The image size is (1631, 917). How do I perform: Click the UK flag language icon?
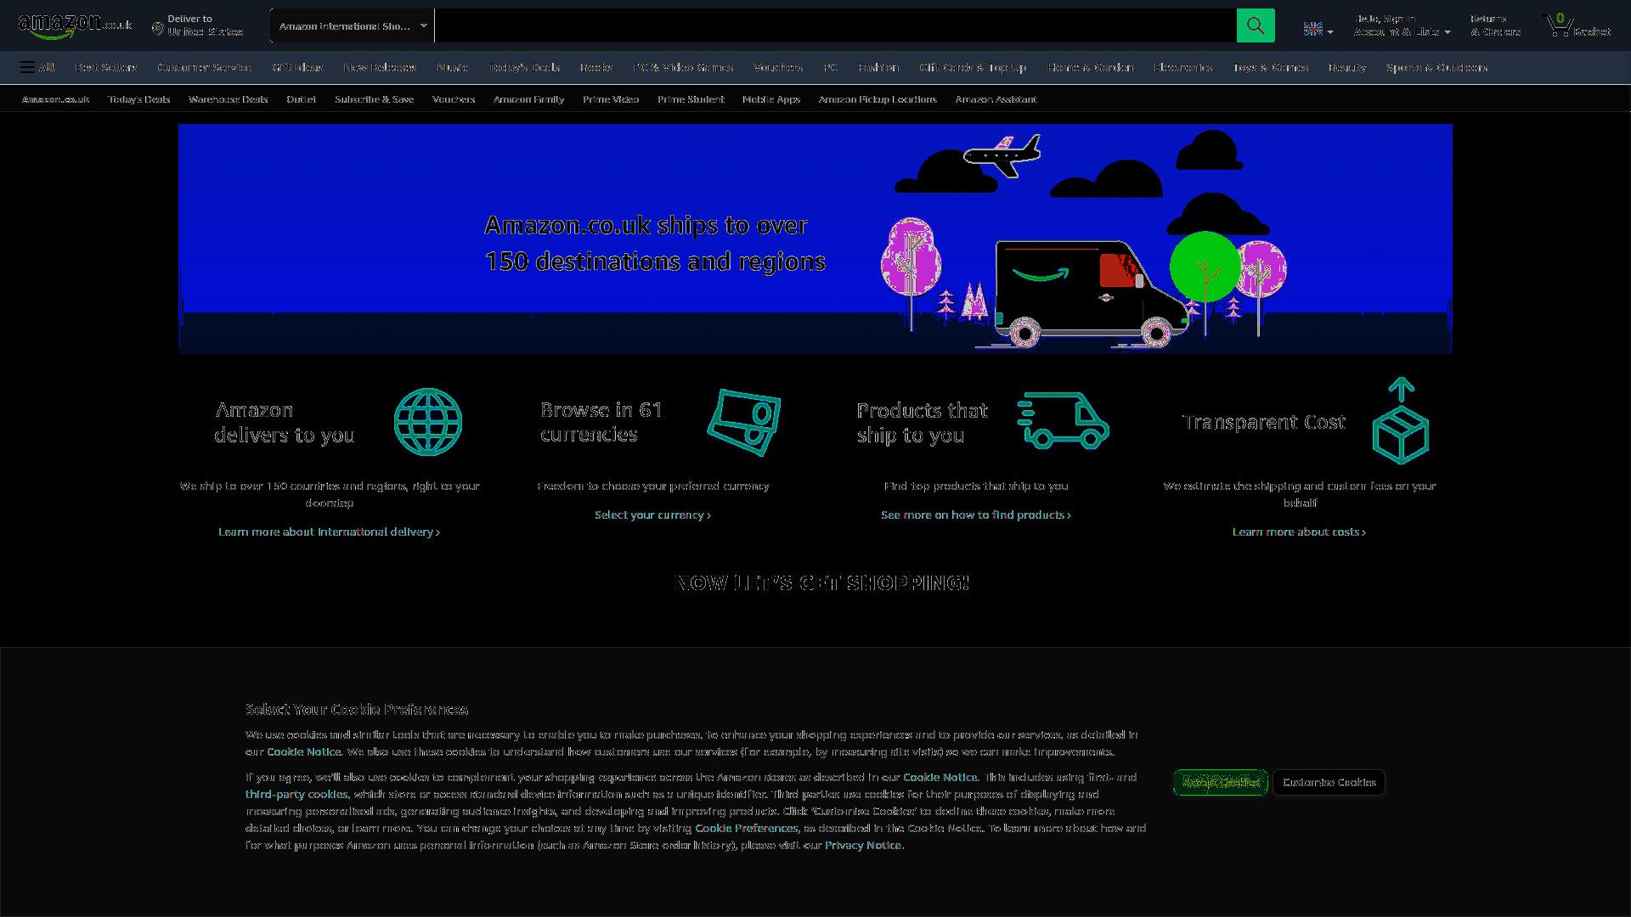(x=1313, y=29)
